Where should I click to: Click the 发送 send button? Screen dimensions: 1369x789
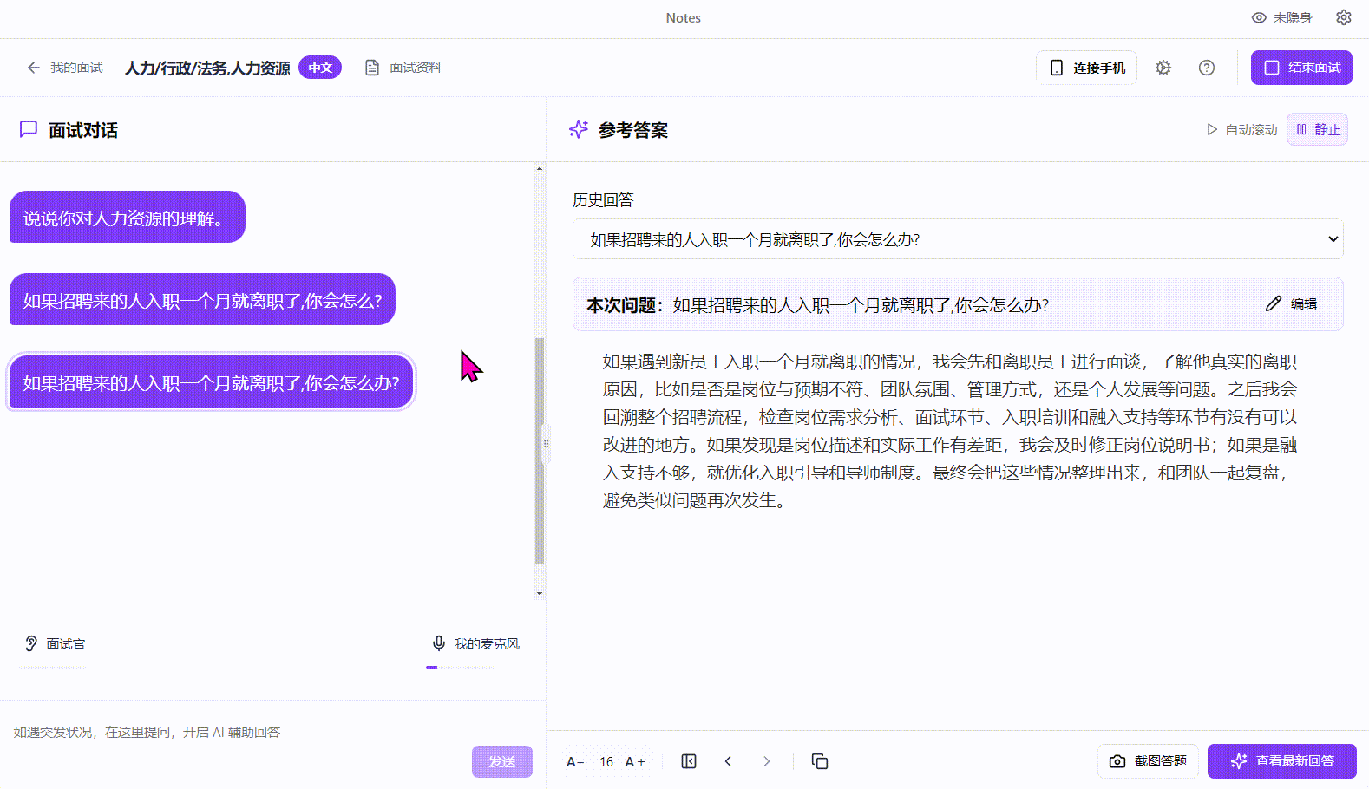coord(502,761)
